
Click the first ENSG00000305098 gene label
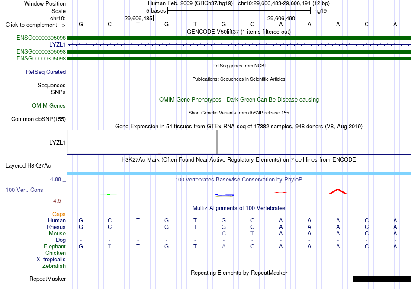(x=41, y=38)
